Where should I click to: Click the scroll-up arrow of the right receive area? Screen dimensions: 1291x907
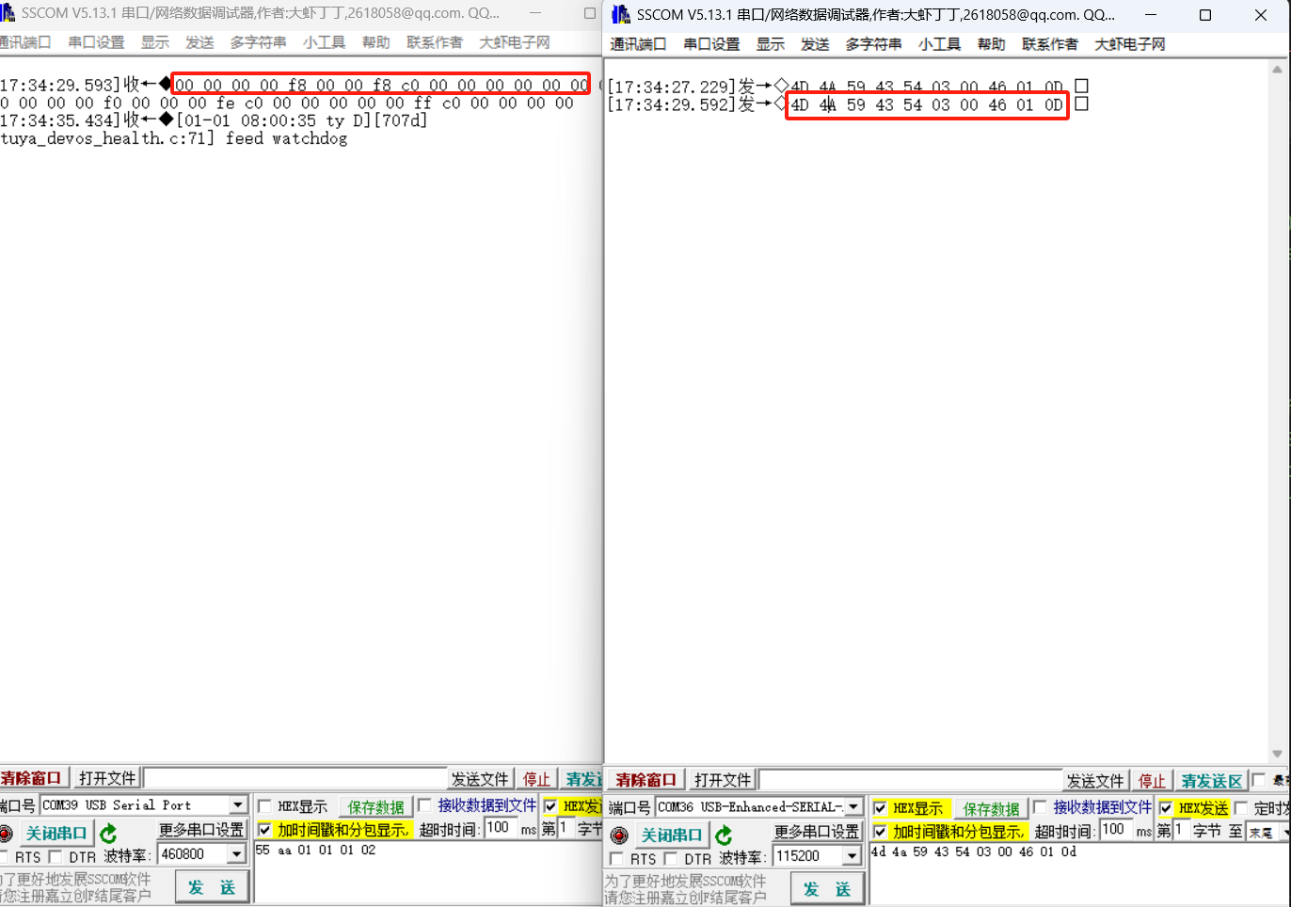coord(1277,70)
